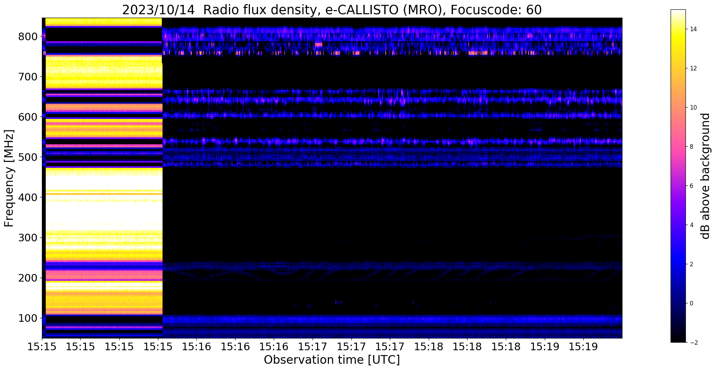Screen dimensions: 716x370
Task: Click the colorbar tick label 10
Action: click(693, 107)
